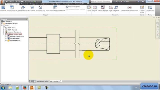The image size is (160, 90).
Task: Select the Базовый base view tool
Action: pyautogui.click(x=3, y=8)
